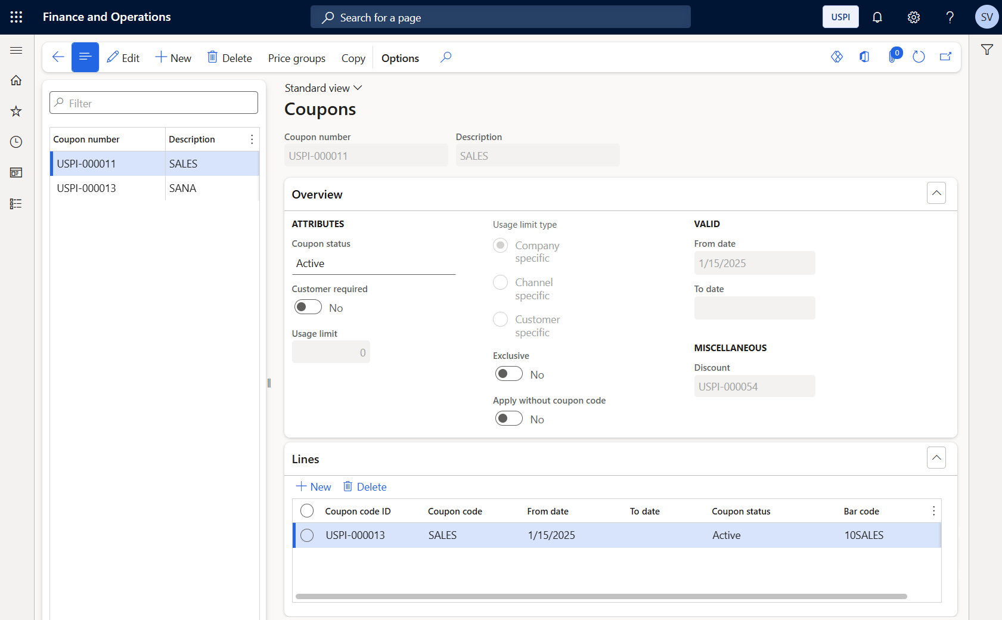The height and width of the screenshot is (620, 1002).
Task: Click the search icon in action pane
Action: [446, 57]
